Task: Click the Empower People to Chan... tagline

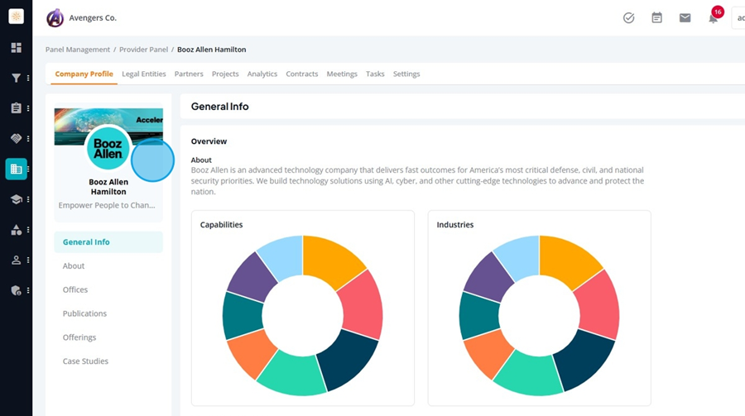Action: pos(107,205)
